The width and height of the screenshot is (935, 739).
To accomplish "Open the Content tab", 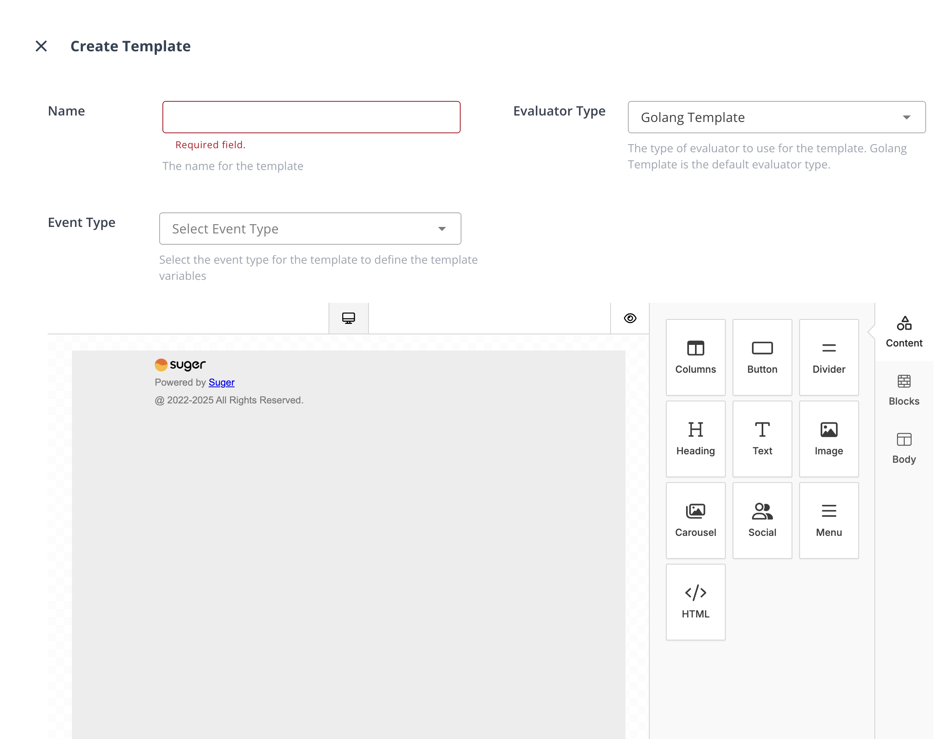I will coord(903,332).
